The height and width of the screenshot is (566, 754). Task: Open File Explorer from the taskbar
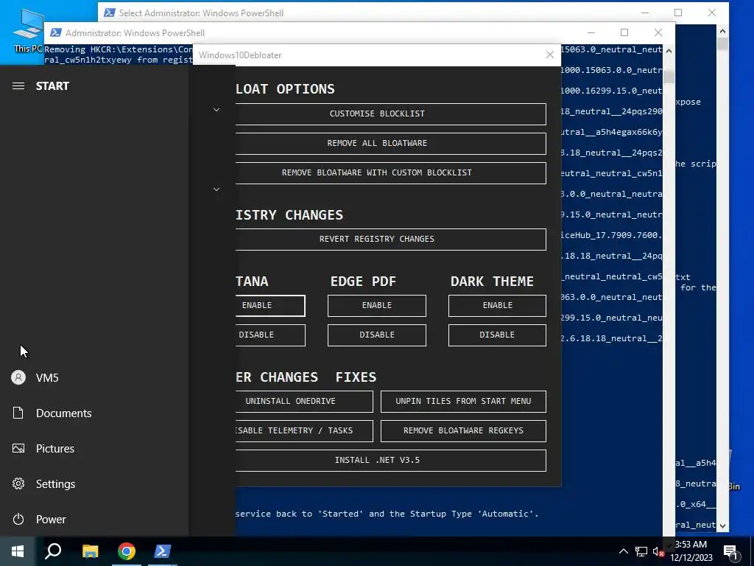[x=90, y=551]
